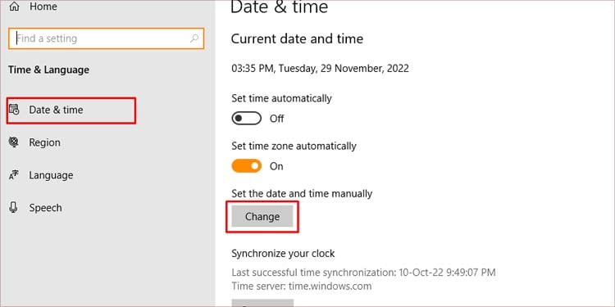
Task: Click the Time & Language heading
Action: [48, 70]
